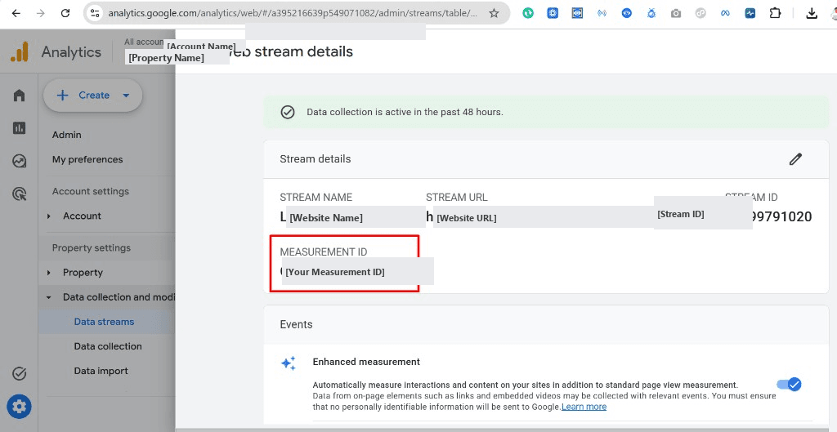The width and height of the screenshot is (837, 432).
Task: Open site information icon in address bar
Action: tap(95, 13)
